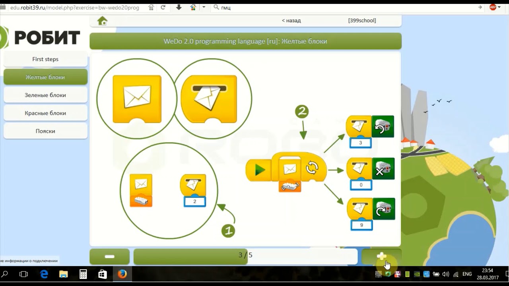509x286 pixels.
Task: Open File Explorer from the taskbar
Action: point(64,274)
